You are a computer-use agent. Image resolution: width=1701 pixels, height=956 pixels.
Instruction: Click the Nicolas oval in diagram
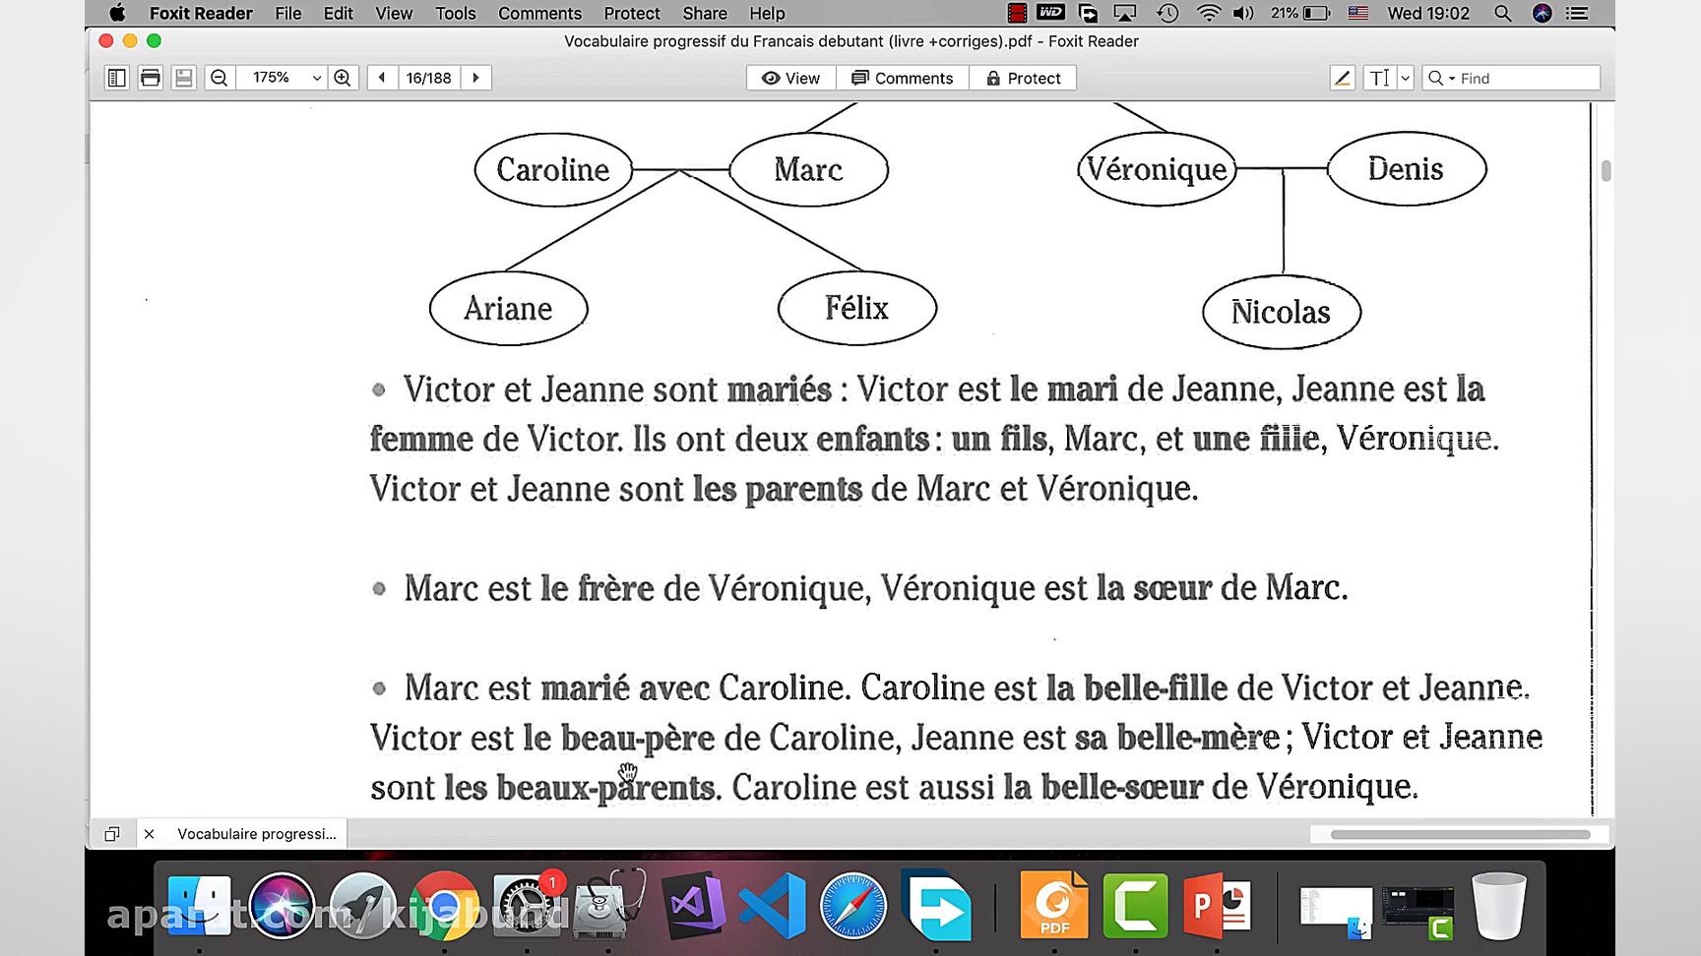(1282, 312)
